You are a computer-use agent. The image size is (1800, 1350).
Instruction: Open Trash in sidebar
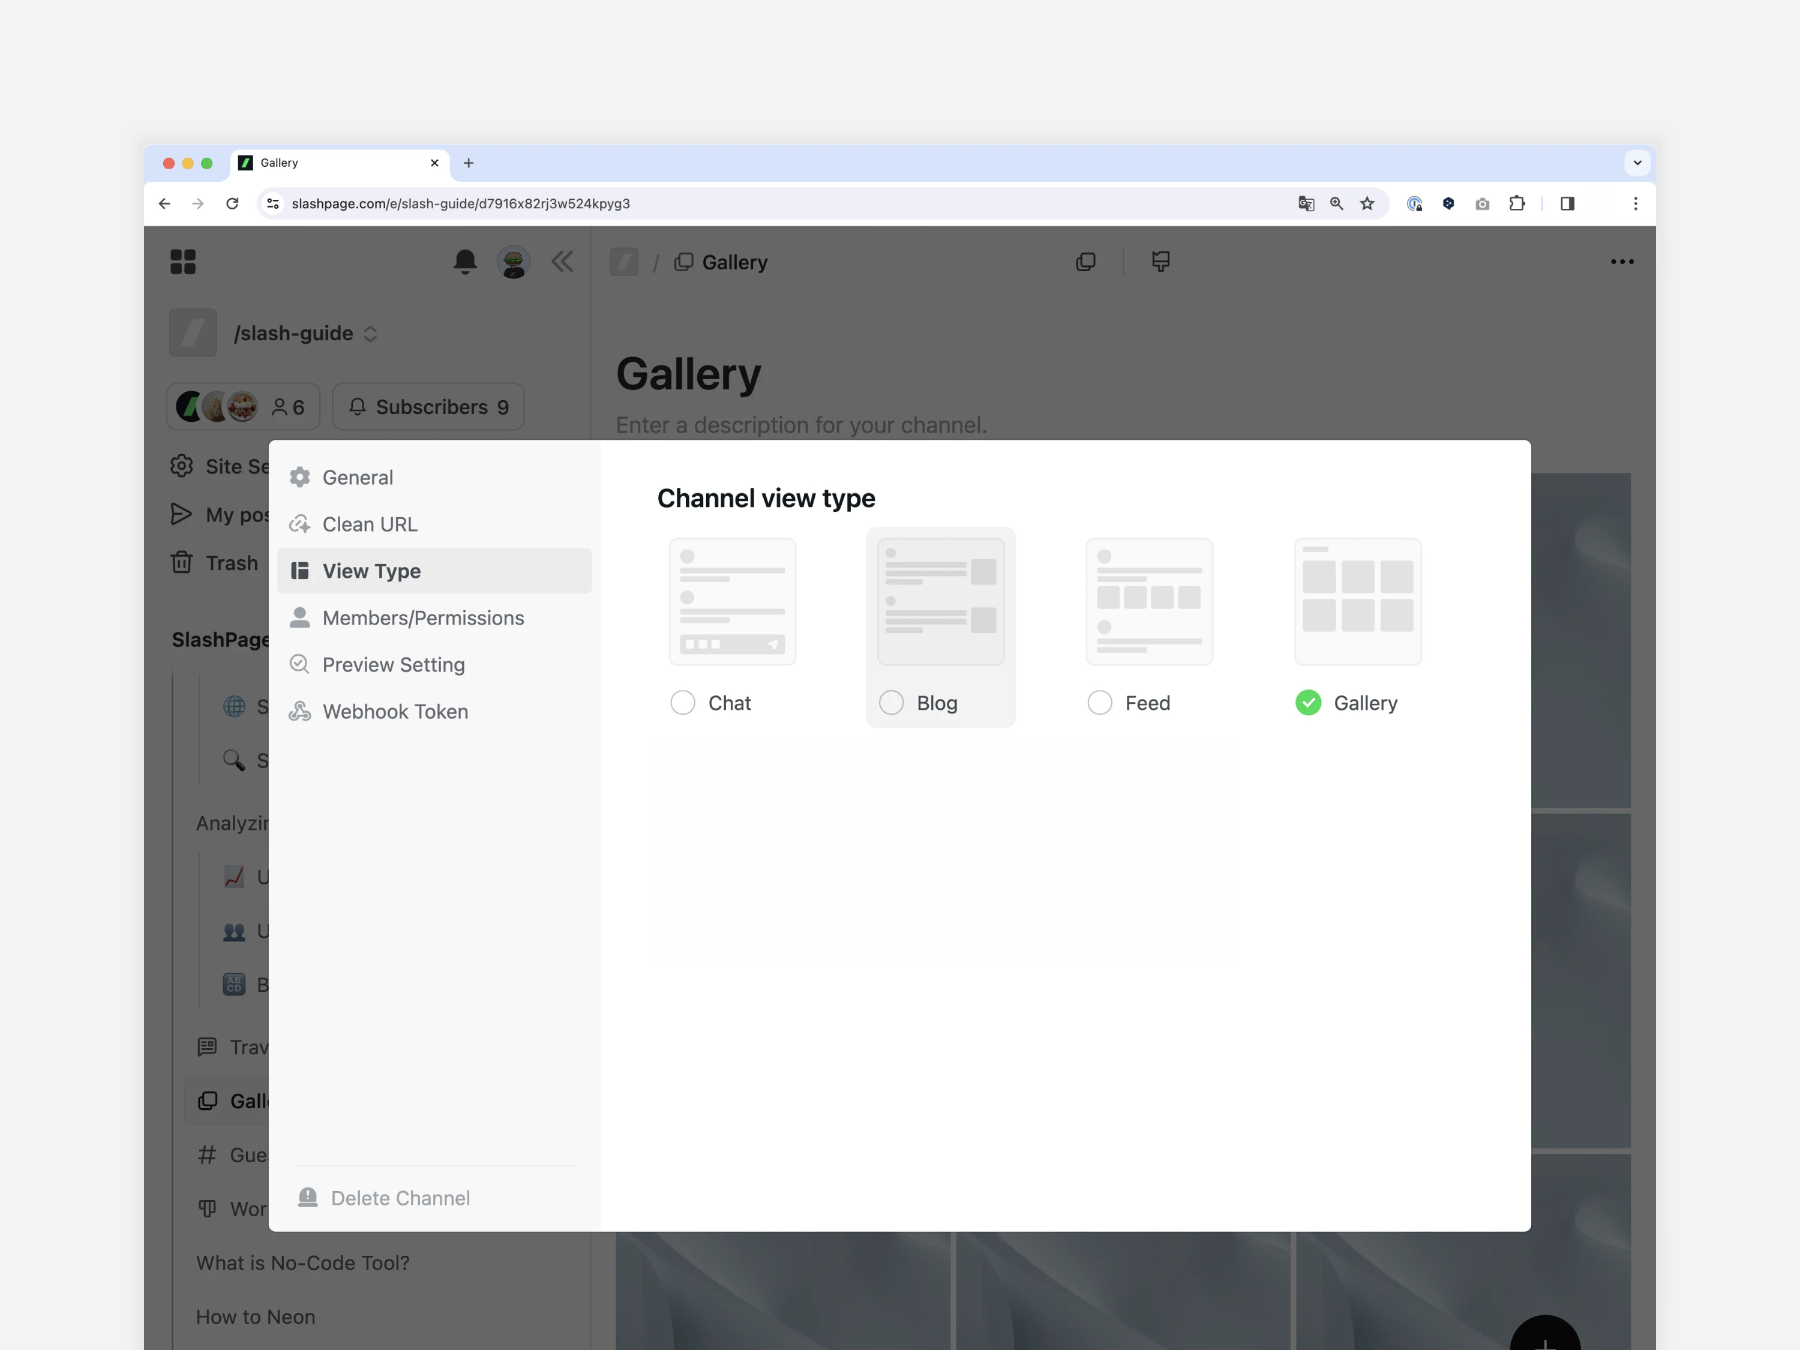[215, 562]
